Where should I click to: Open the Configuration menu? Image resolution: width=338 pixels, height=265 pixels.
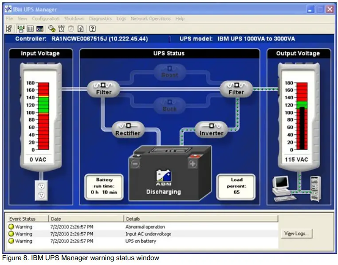(x=45, y=19)
